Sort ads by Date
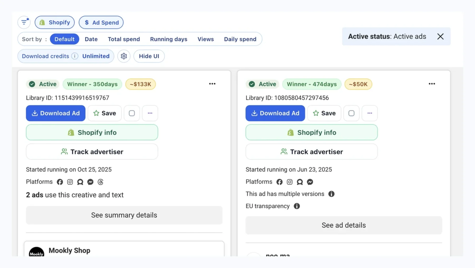The height and width of the screenshot is (268, 475). coord(91,39)
